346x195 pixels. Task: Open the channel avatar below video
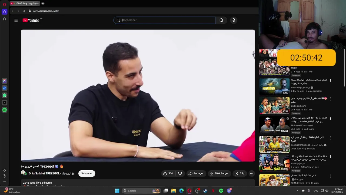point(24,173)
